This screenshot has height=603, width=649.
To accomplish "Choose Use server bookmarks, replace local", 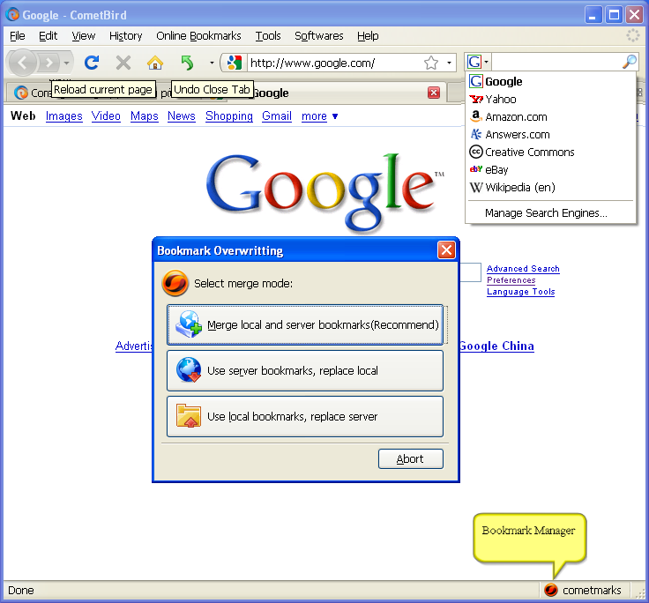I will click(305, 371).
